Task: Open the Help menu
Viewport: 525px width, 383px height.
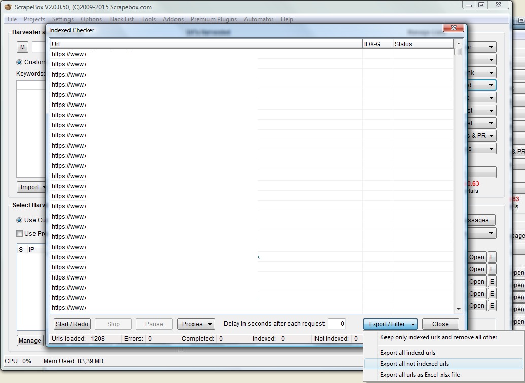Action: [287, 19]
